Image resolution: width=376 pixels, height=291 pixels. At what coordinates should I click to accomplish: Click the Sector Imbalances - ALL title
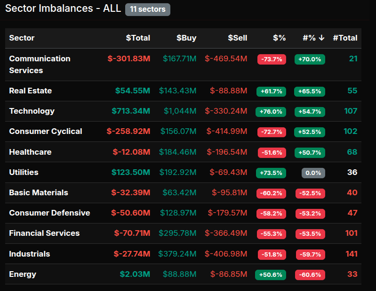pos(63,9)
